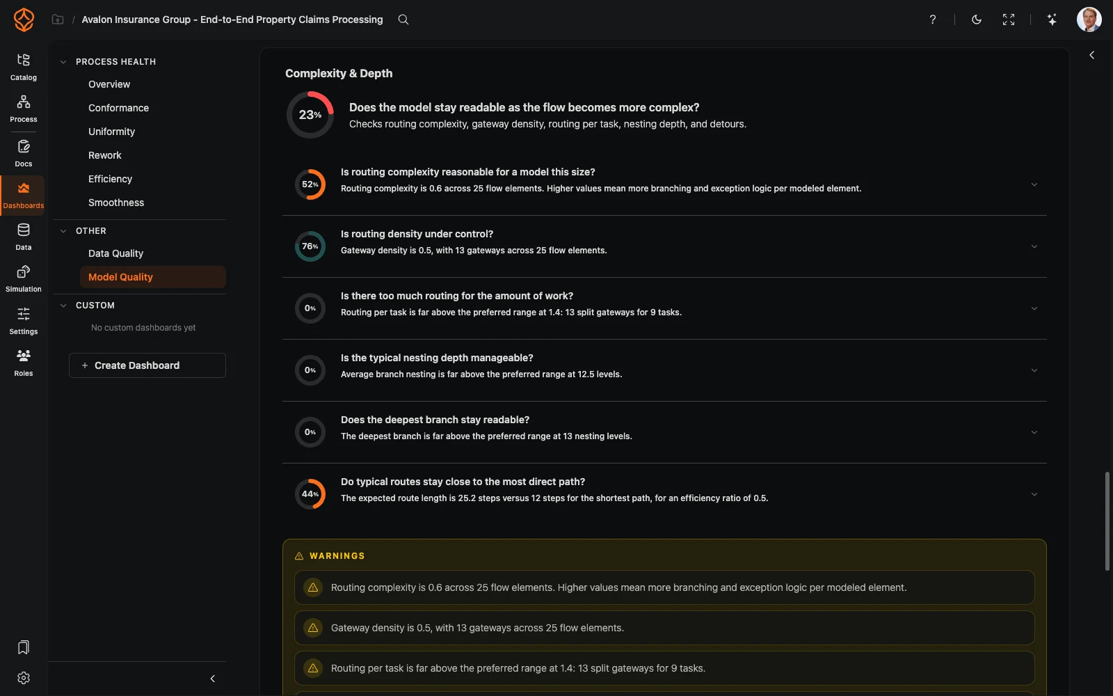The width and height of the screenshot is (1113, 696).
Task: Click the vertical scrollbar thumb
Action: tap(1107, 521)
